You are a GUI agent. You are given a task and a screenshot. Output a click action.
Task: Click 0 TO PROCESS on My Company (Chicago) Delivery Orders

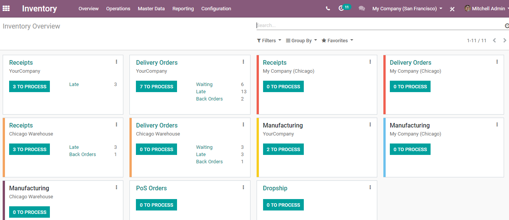(x=410, y=86)
